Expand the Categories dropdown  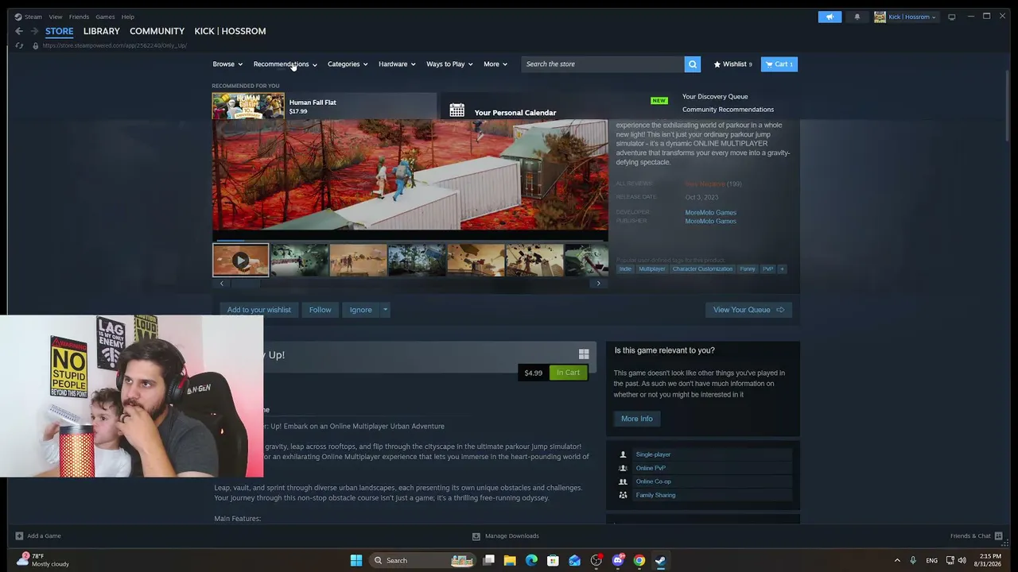coord(348,64)
